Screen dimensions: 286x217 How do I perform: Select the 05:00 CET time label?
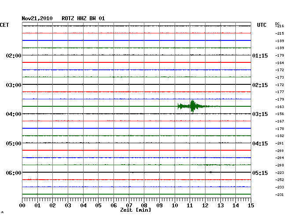[14, 144]
